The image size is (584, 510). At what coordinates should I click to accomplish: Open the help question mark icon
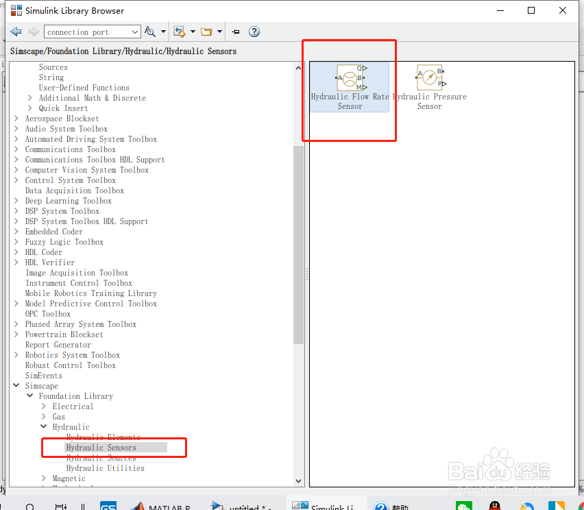point(254,32)
